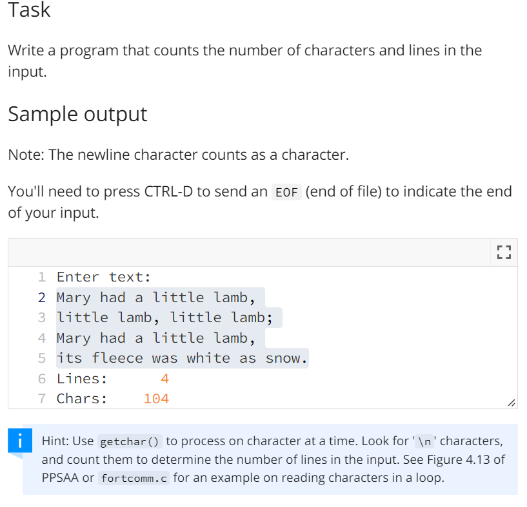The height and width of the screenshot is (507, 527).
Task: Toggle selection on line number 7
Action: (x=41, y=398)
